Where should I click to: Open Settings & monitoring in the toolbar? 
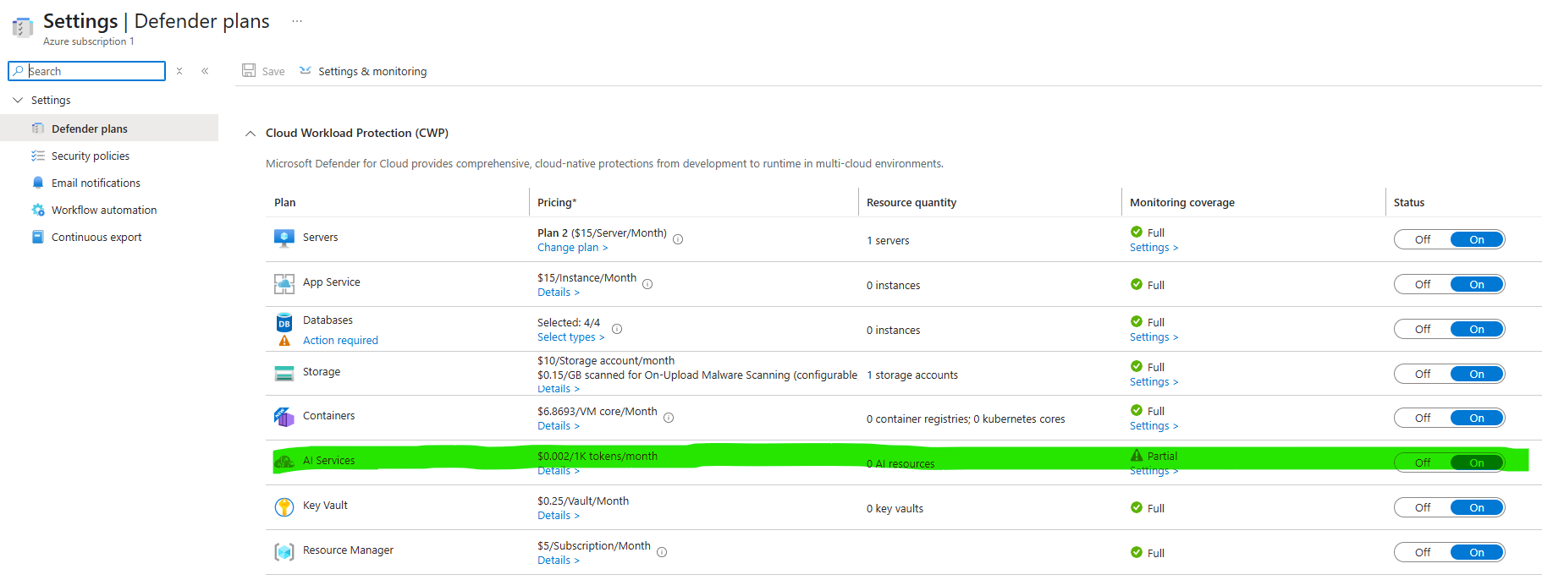[x=372, y=71]
